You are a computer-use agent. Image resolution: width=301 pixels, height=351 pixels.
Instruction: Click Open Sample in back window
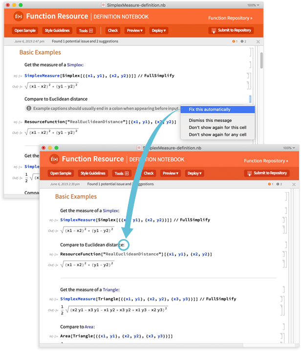pos(25,30)
